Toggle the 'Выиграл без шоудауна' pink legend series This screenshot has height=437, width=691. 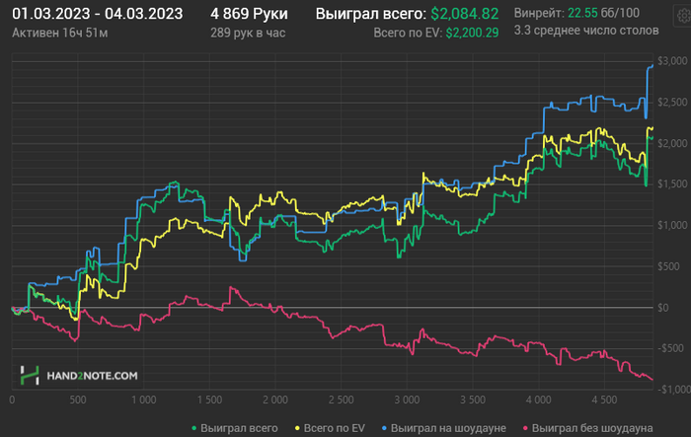(x=588, y=428)
